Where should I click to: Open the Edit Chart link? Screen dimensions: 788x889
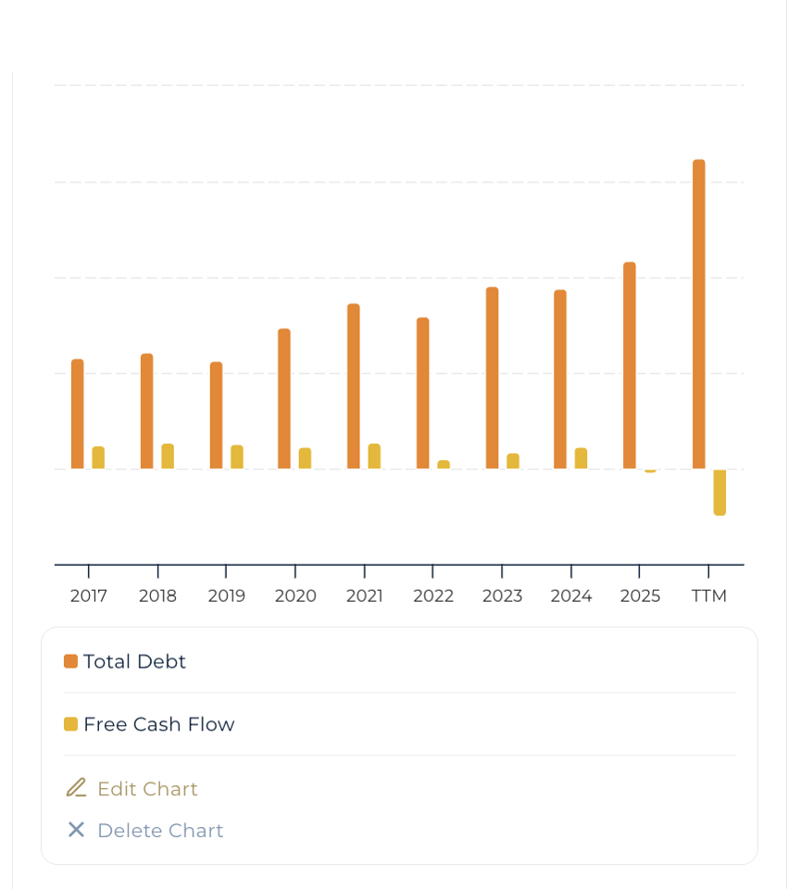[147, 789]
